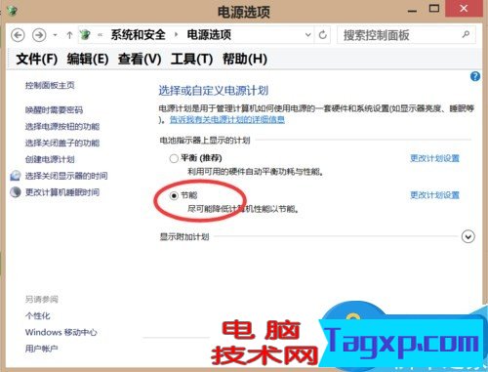This screenshot has height=372, width=488.
Task: Open 唤醒时需要密码 link
Action: tap(54, 110)
